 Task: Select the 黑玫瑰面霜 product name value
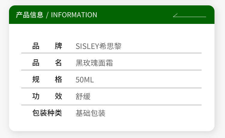tap(94, 63)
